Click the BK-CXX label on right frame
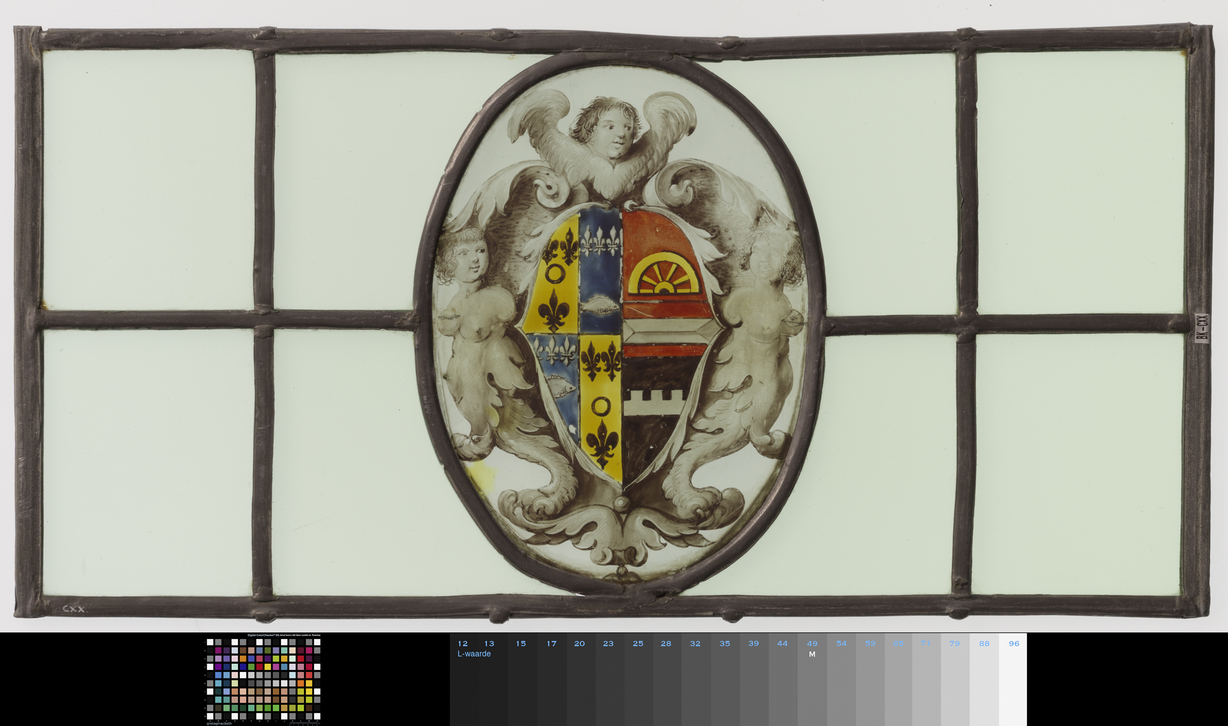This screenshot has height=726, width=1228. [x=1201, y=328]
